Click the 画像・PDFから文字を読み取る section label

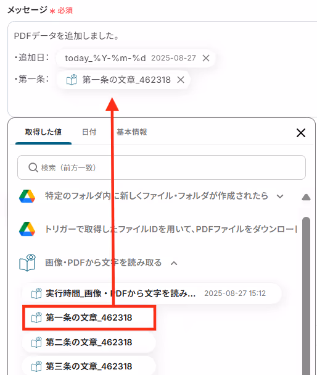point(104,263)
